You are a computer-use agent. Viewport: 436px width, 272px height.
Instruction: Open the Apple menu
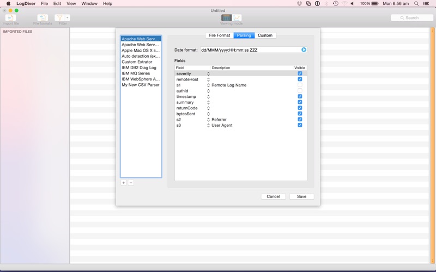point(8,4)
